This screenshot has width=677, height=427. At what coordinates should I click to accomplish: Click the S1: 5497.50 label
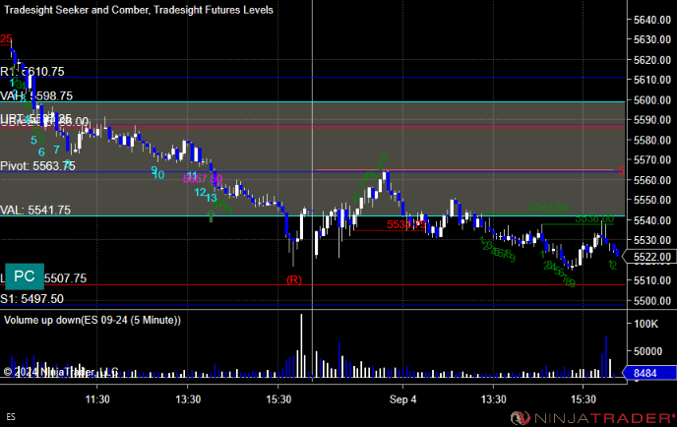tap(31, 299)
